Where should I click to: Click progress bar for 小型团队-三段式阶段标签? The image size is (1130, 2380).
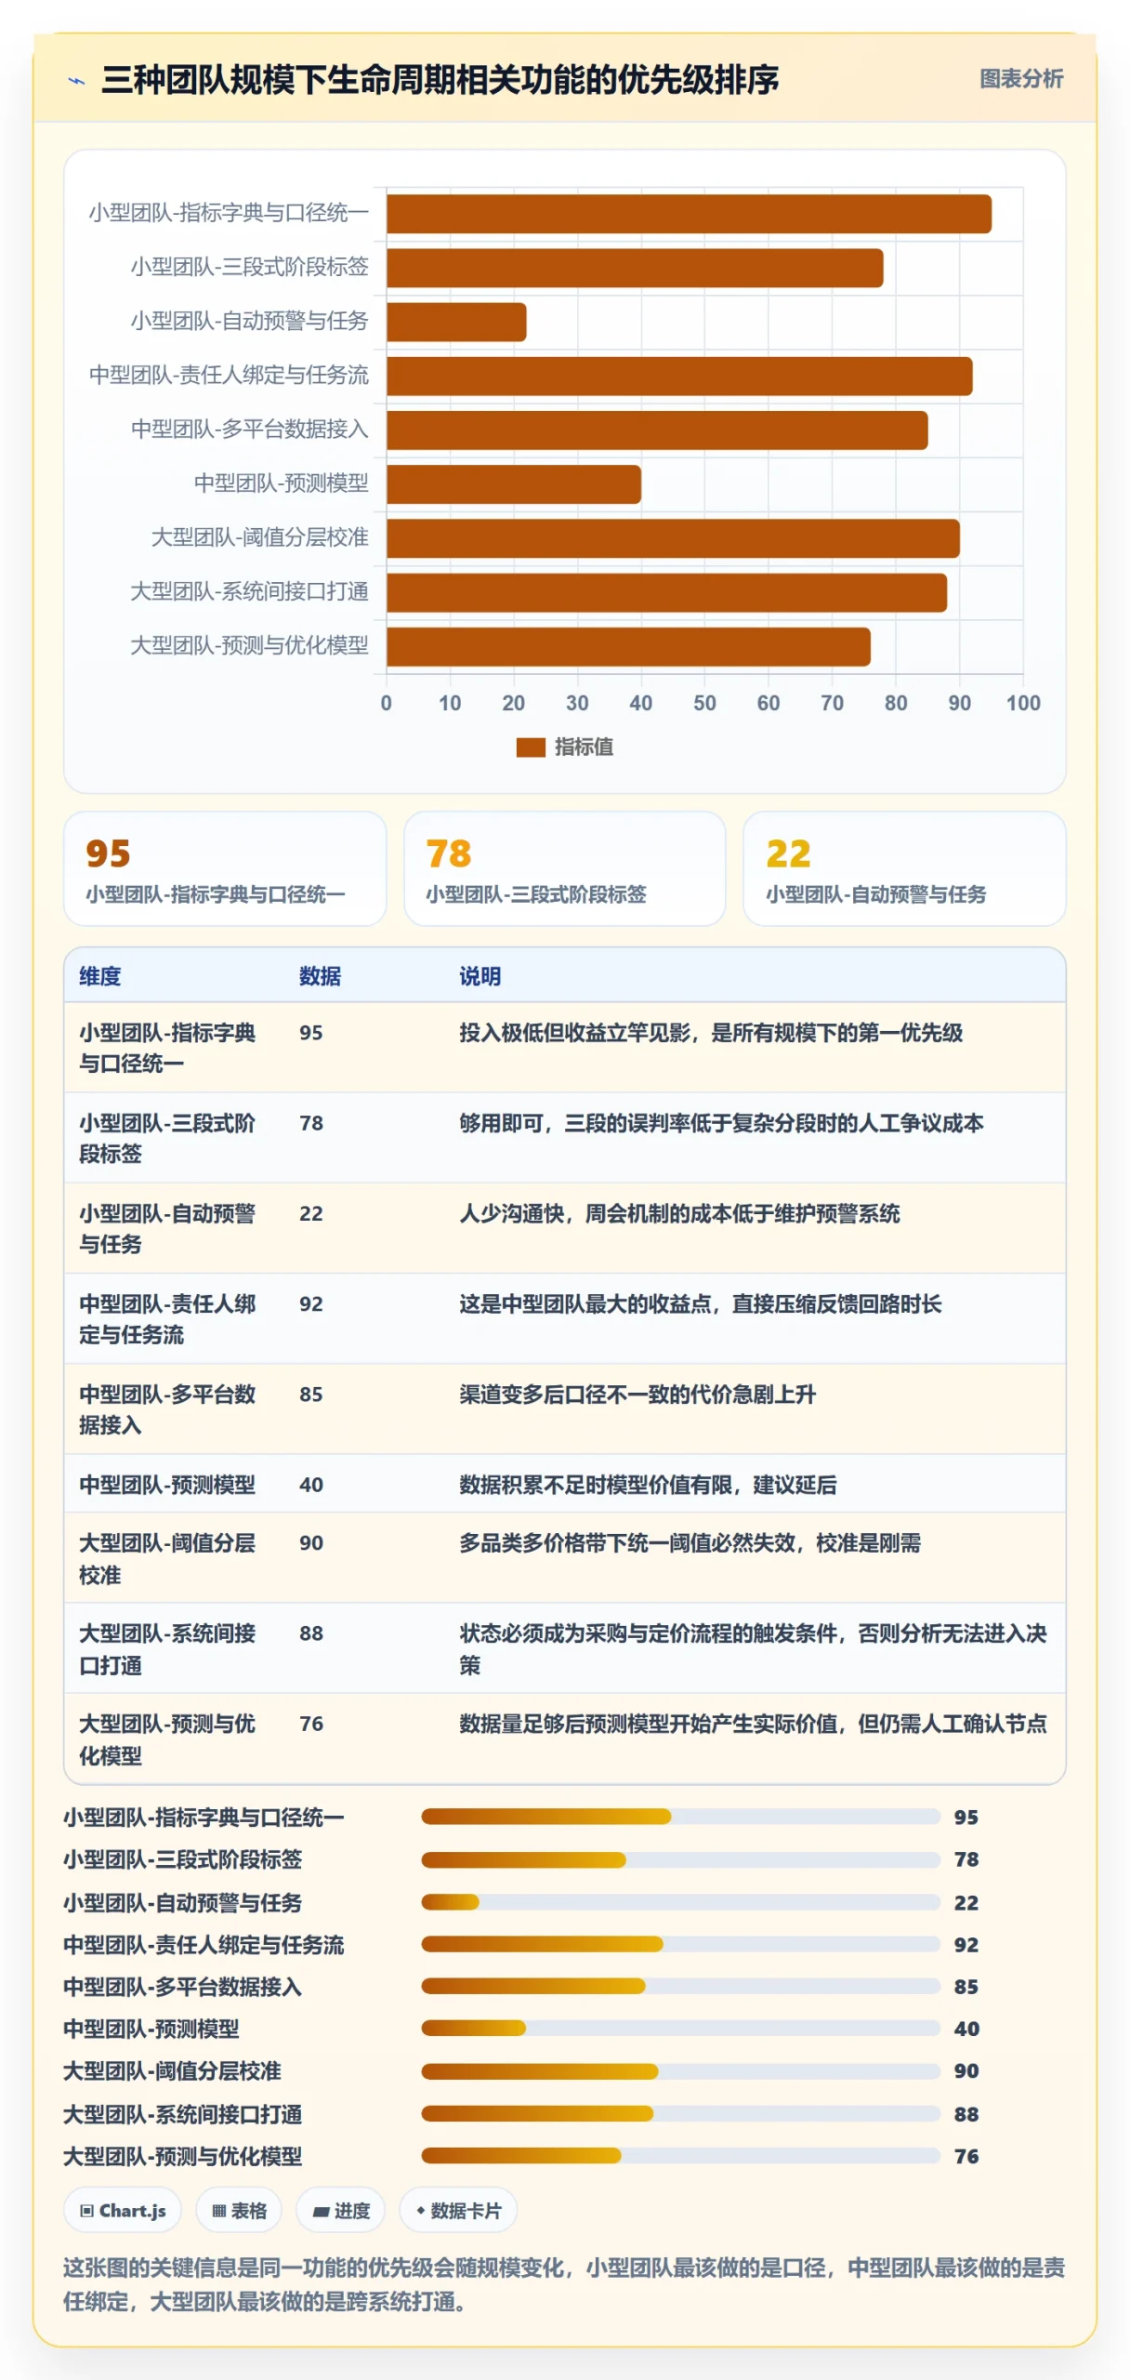(680, 1859)
